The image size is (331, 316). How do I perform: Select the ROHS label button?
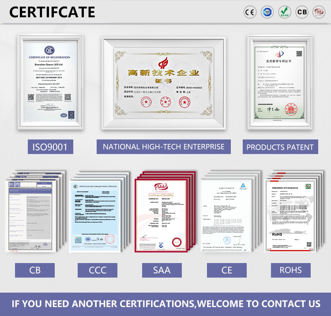tap(291, 270)
